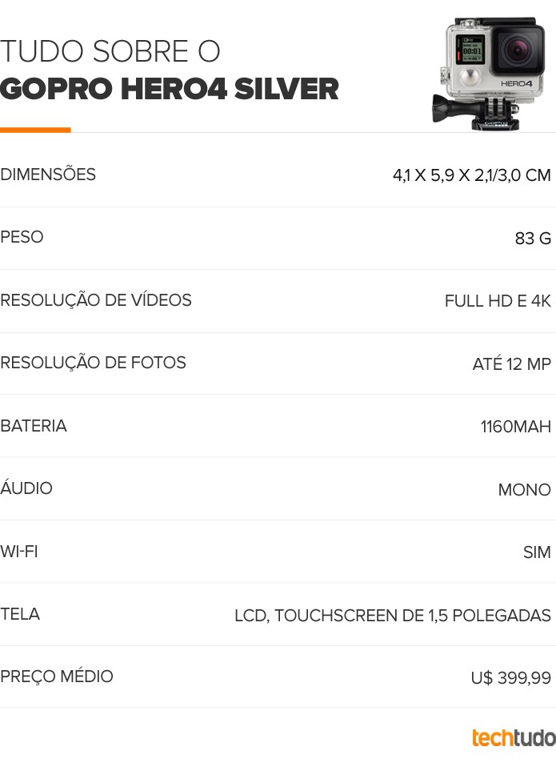The width and height of the screenshot is (556, 763).
Task: Click the 83 G weight value
Action: tap(533, 239)
